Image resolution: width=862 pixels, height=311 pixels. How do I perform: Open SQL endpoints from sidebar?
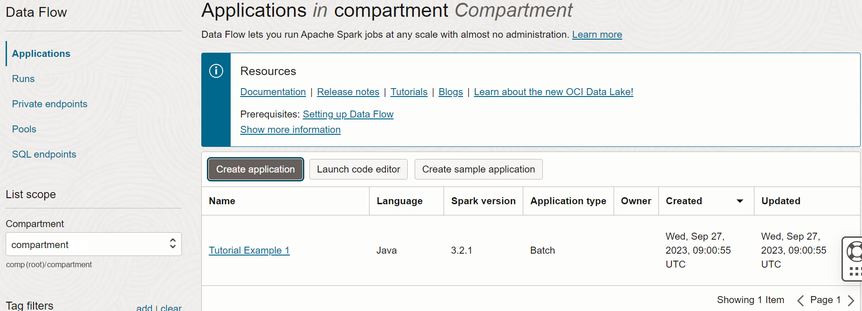[x=44, y=154]
